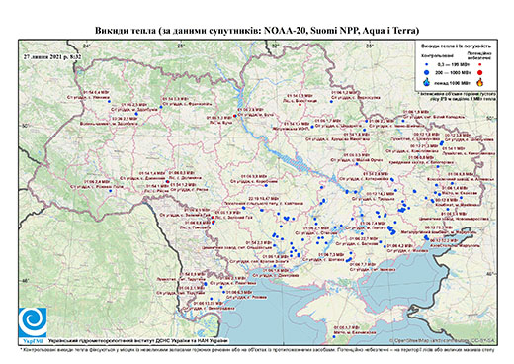Click the OpenStreetMap contributors attribution
514x364 pixels.
[x=442, y=340]
